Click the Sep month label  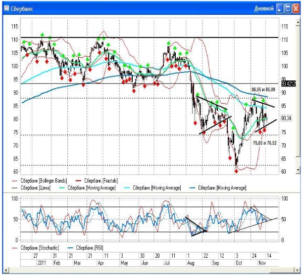pos(215,263)
